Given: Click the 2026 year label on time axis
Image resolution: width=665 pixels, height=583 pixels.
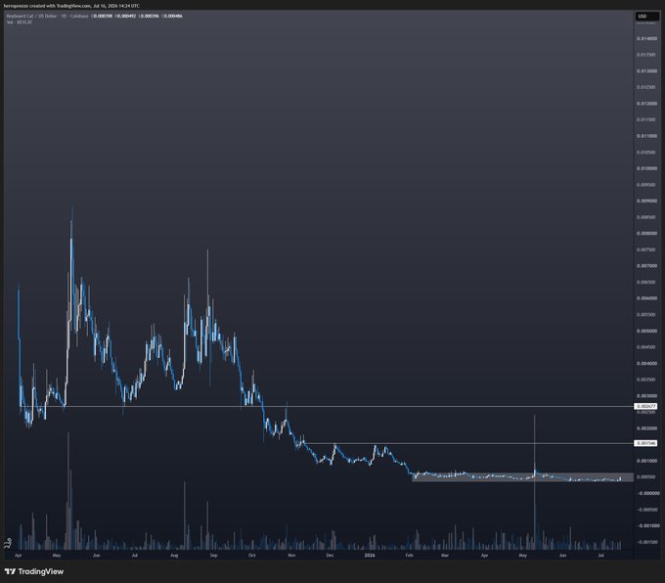Looking at the screenshot, I should tap(370, 555).
